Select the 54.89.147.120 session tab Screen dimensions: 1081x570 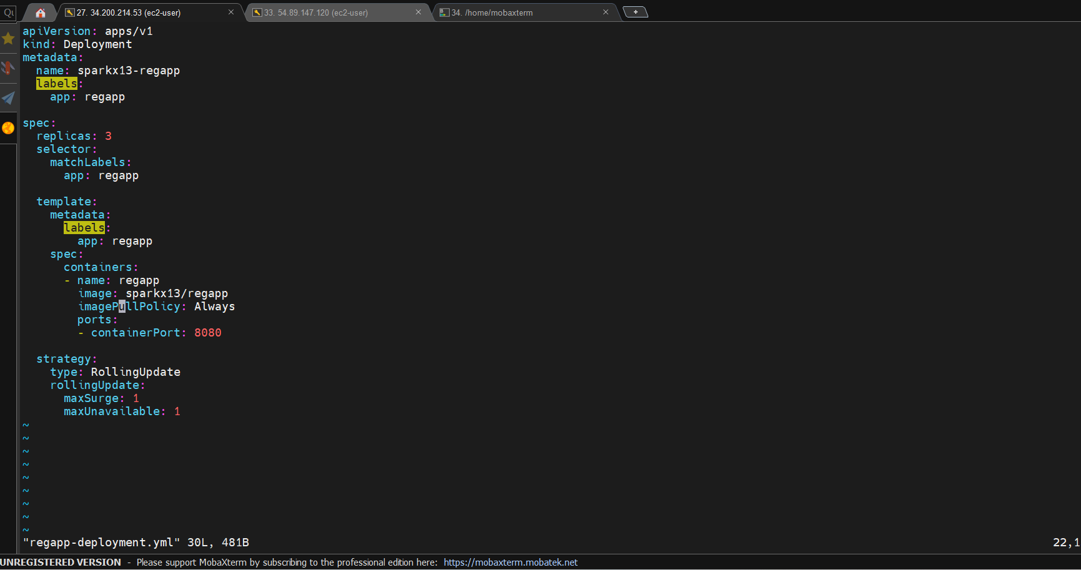tap(325, 12)
